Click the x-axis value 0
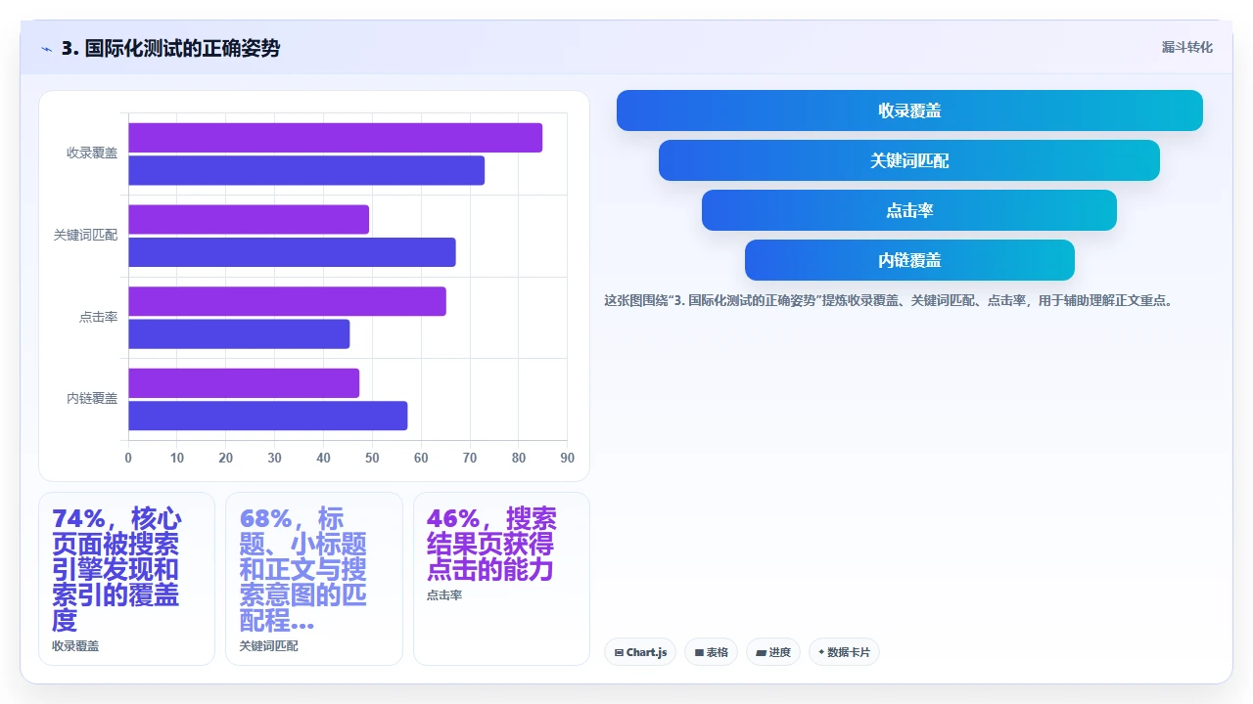 coord(128,458)
